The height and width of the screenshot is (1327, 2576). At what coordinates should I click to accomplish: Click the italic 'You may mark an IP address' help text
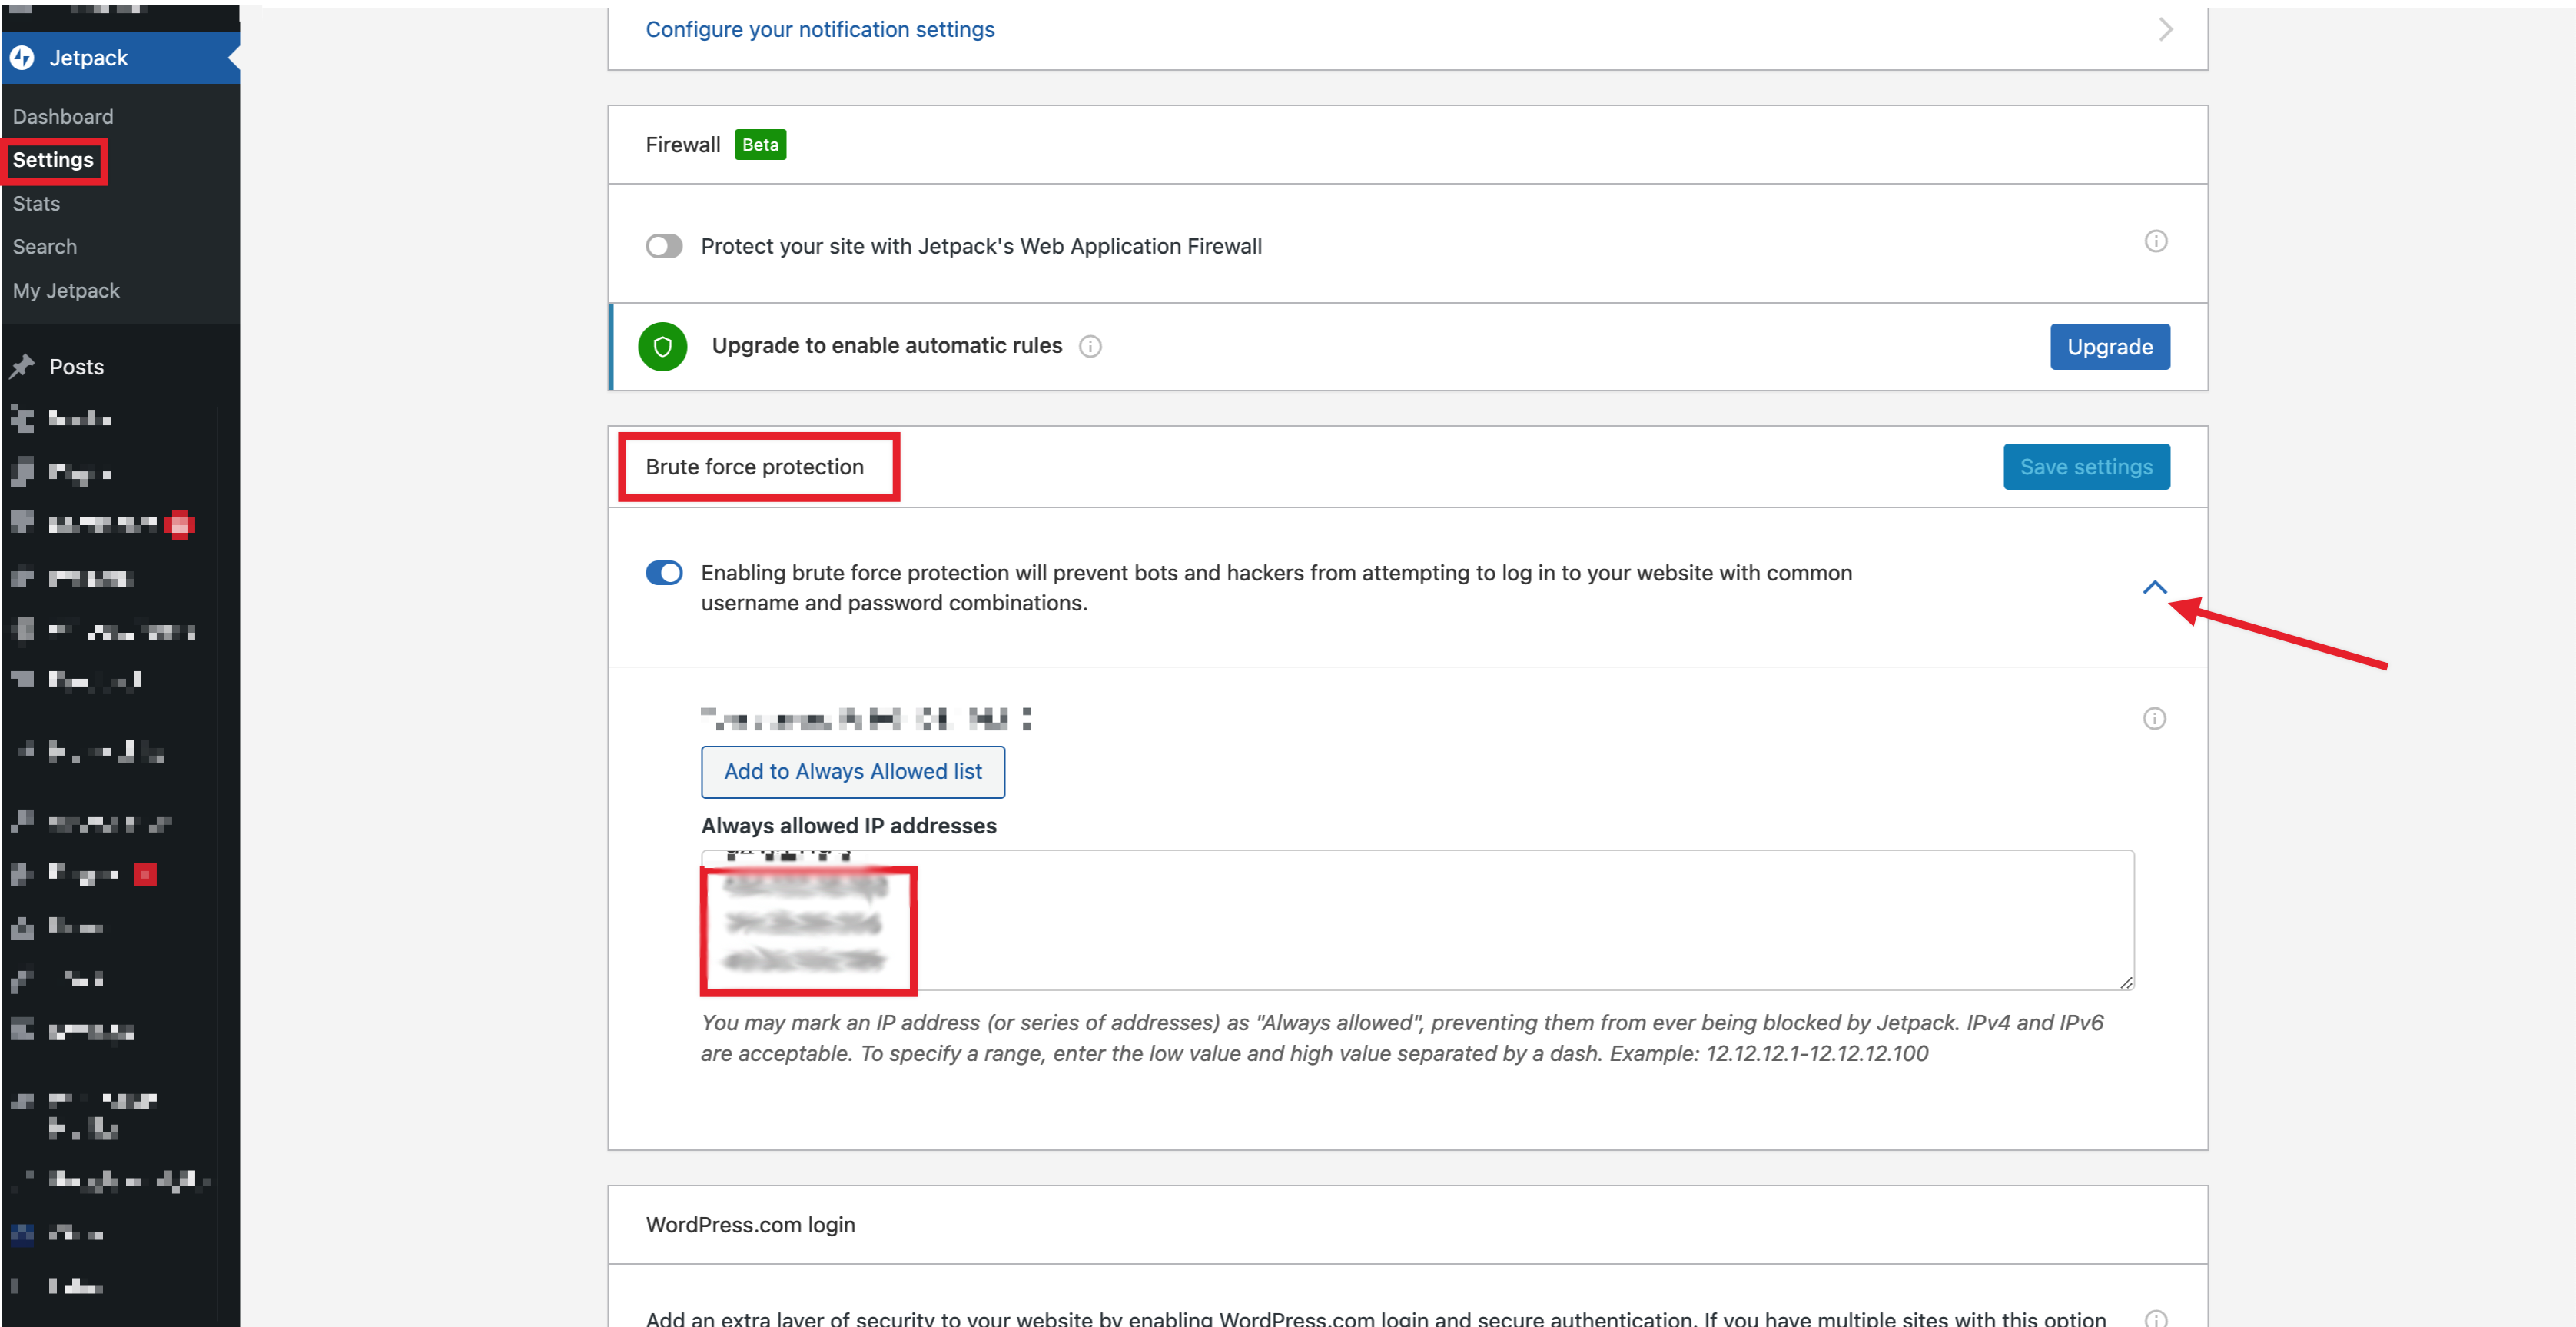1402,1038
